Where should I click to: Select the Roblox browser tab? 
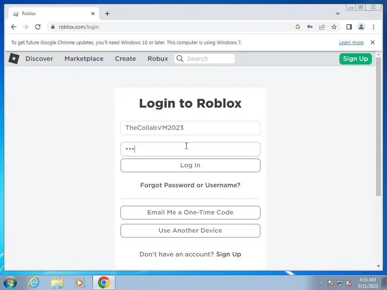[x=54, y=14]
